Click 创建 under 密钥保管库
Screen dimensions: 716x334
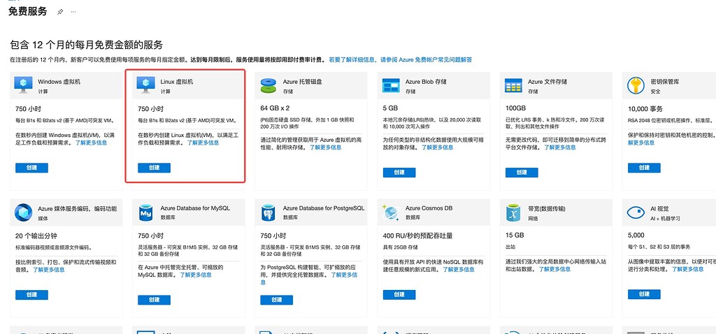[x=644, y=168]
